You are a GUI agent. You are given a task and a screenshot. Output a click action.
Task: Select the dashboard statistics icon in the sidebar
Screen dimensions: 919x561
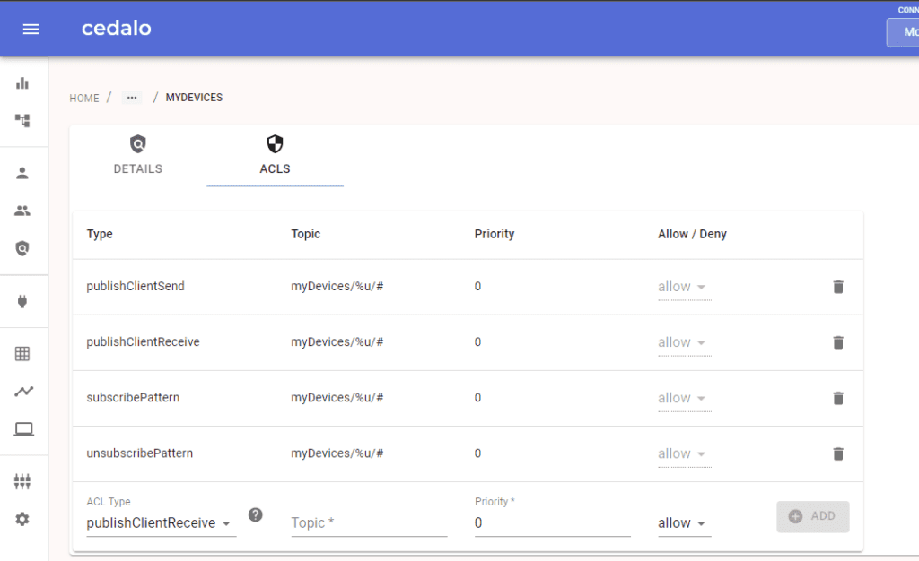22,82
